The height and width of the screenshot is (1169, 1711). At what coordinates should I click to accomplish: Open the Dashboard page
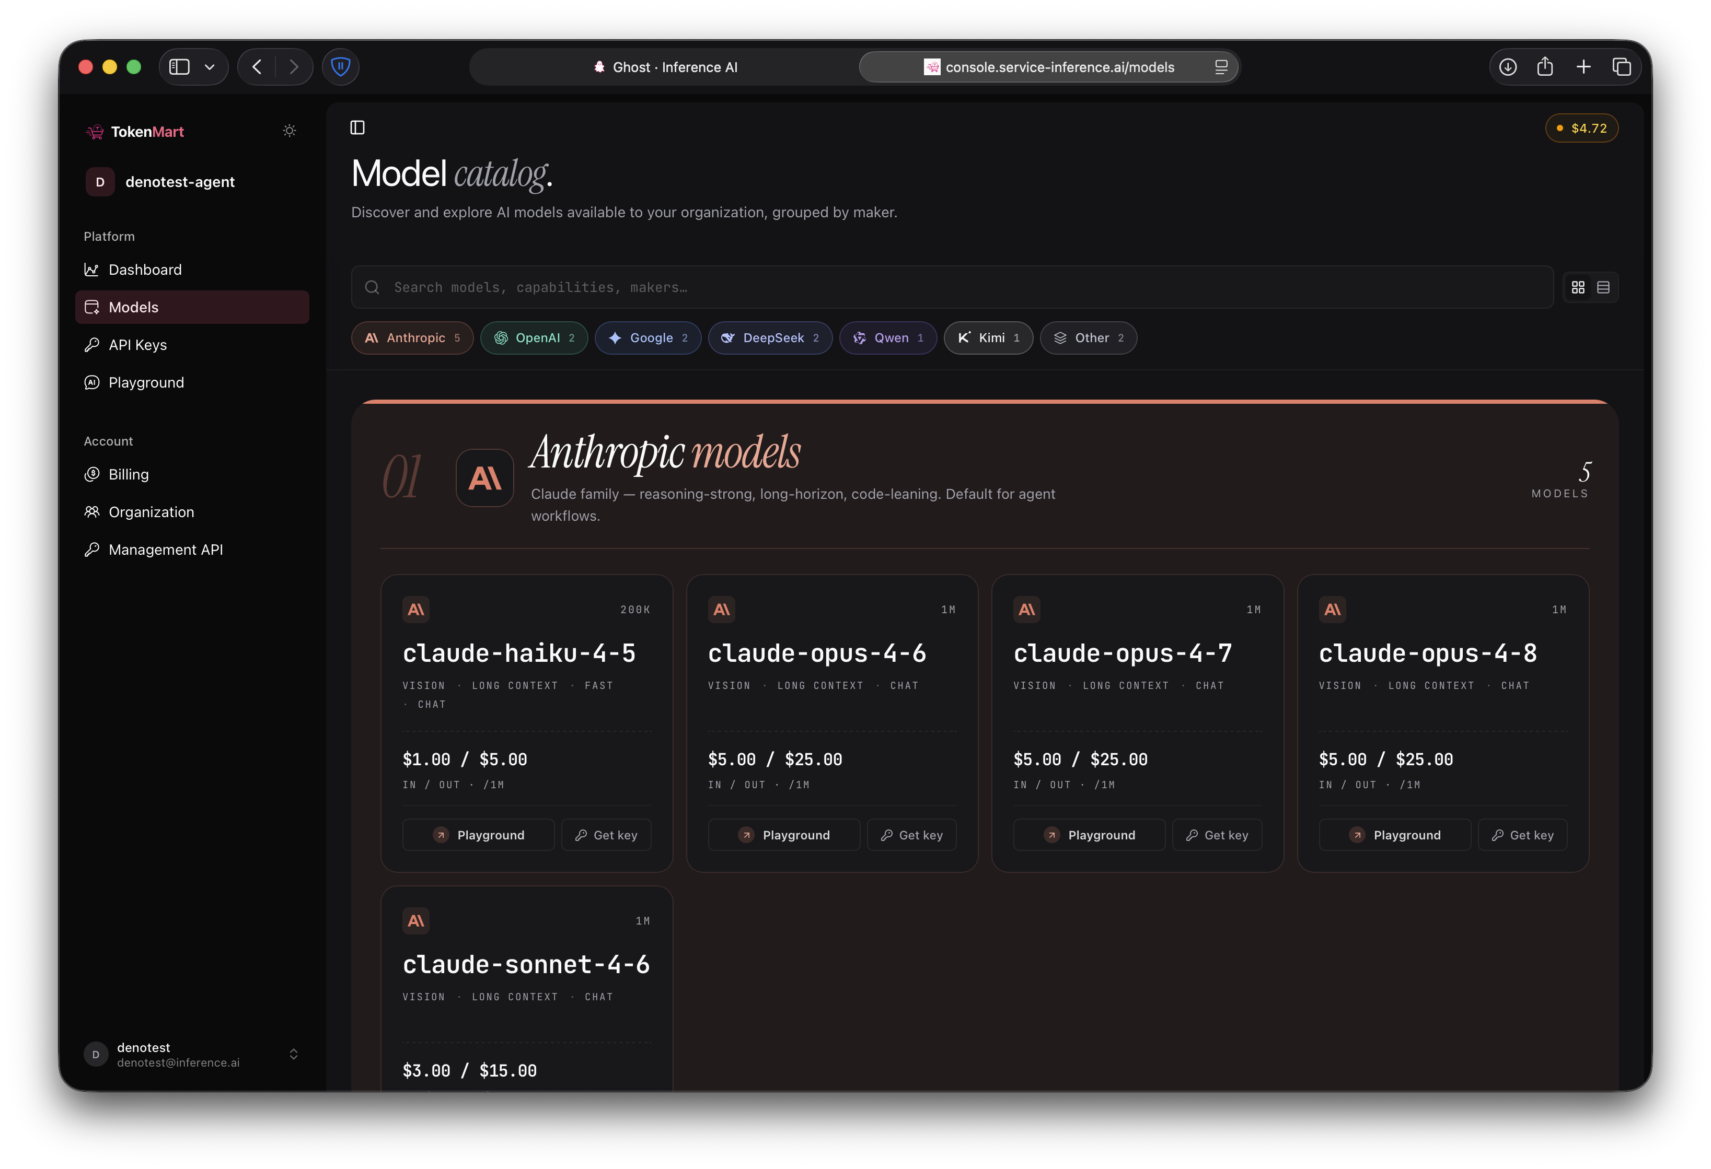[x=192, y=270]
